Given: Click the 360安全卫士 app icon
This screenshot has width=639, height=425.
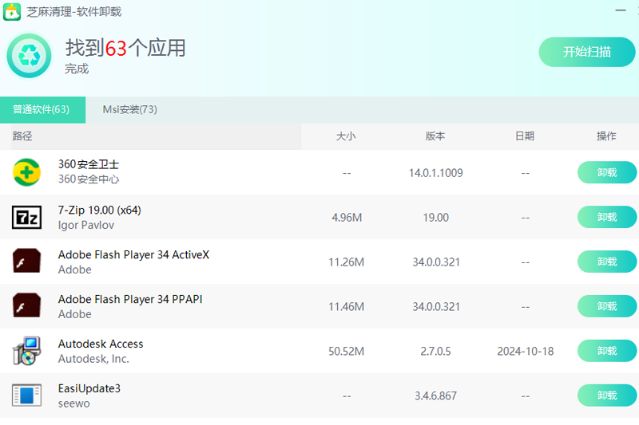Looking at the screenshot, I should pyautogui.click(x=26, y=172).
